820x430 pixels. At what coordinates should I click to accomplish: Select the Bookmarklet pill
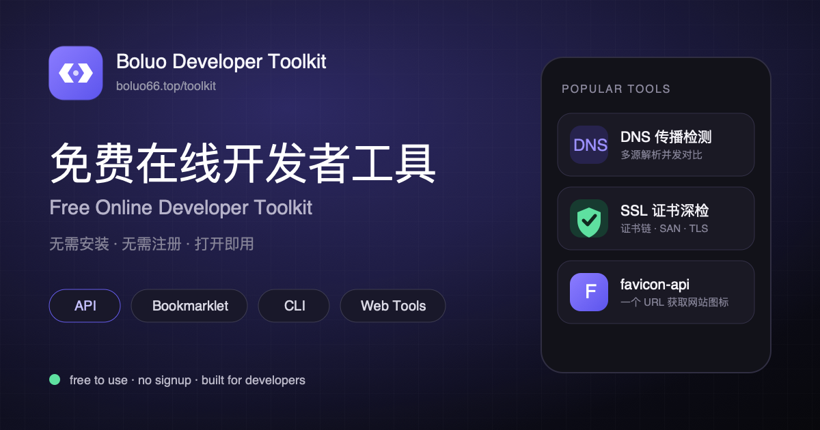pyautogui.click(x=190, y=306)
